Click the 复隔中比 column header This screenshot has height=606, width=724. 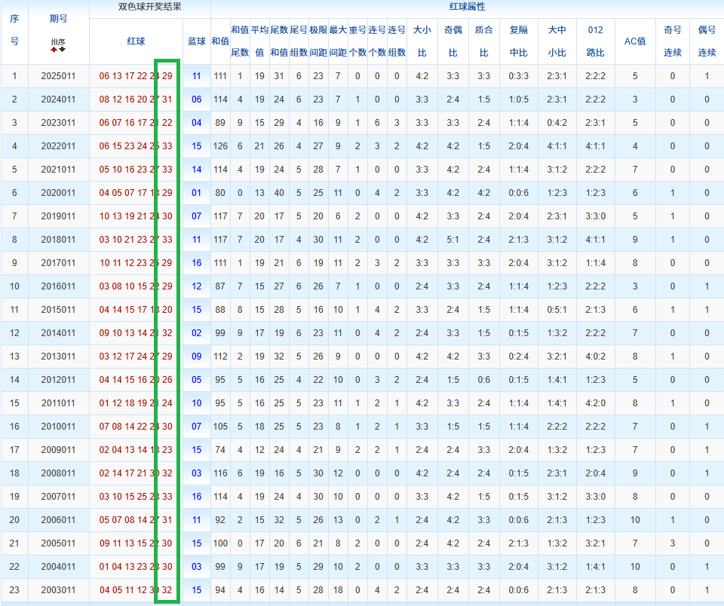coord(519,41)
